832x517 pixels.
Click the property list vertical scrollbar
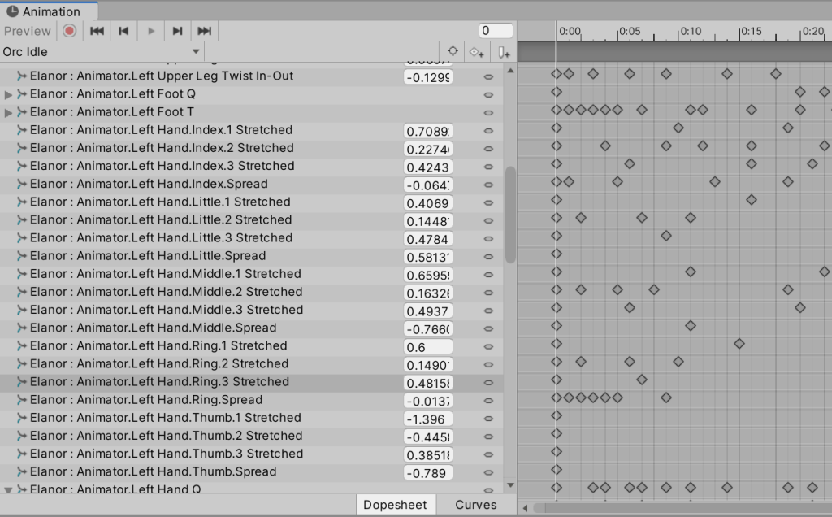[510, 215]
